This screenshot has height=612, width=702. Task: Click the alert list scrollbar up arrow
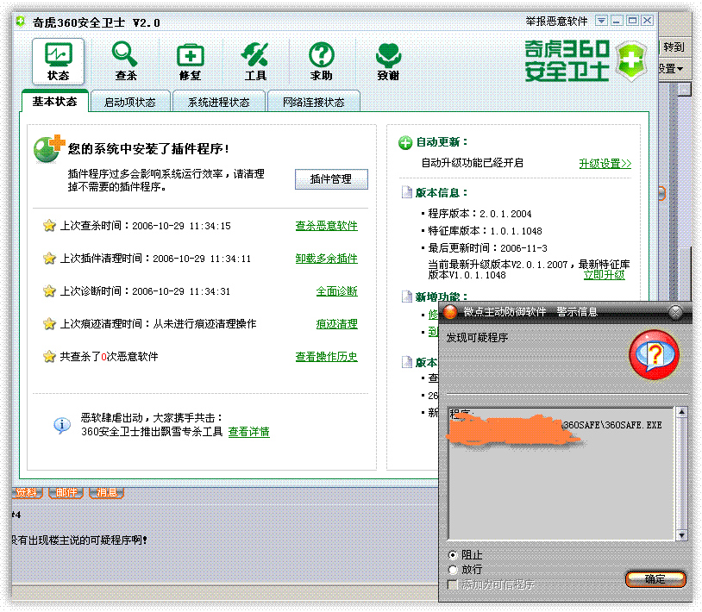click(x=681, y=412)
